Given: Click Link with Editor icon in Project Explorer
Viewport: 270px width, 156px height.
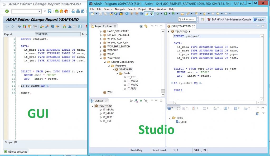Looking at the screenshot, I should coord(146,26).
